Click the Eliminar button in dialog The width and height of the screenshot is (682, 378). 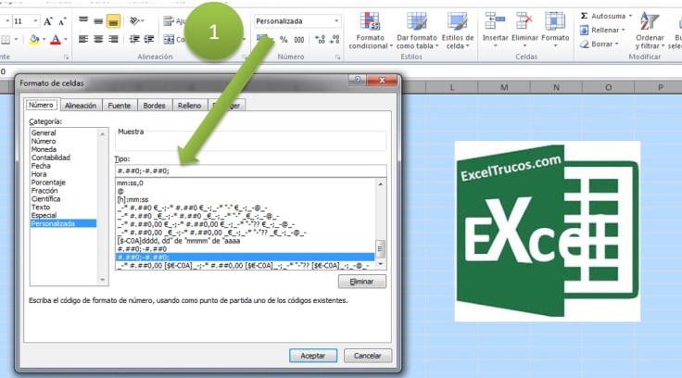[362, 282]
